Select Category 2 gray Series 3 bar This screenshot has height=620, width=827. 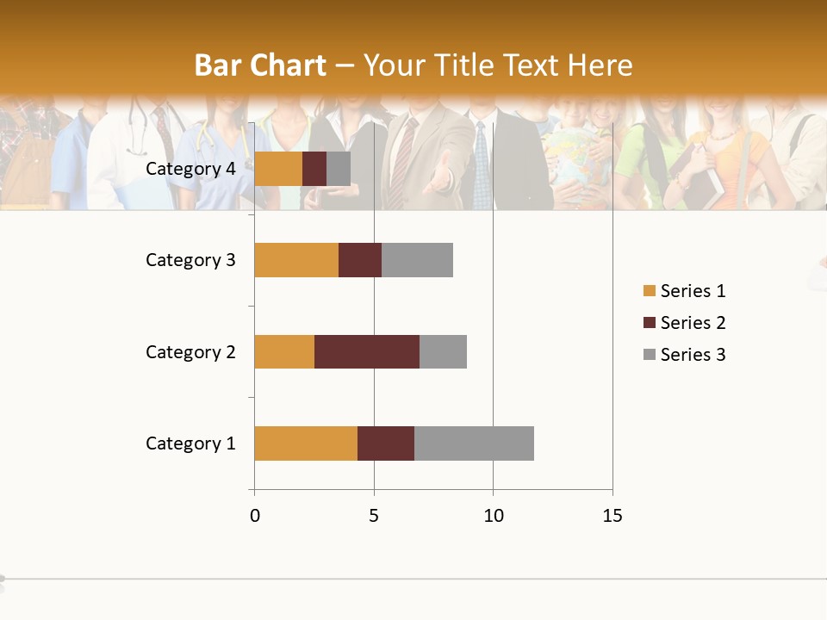click(x=443, y=352)
